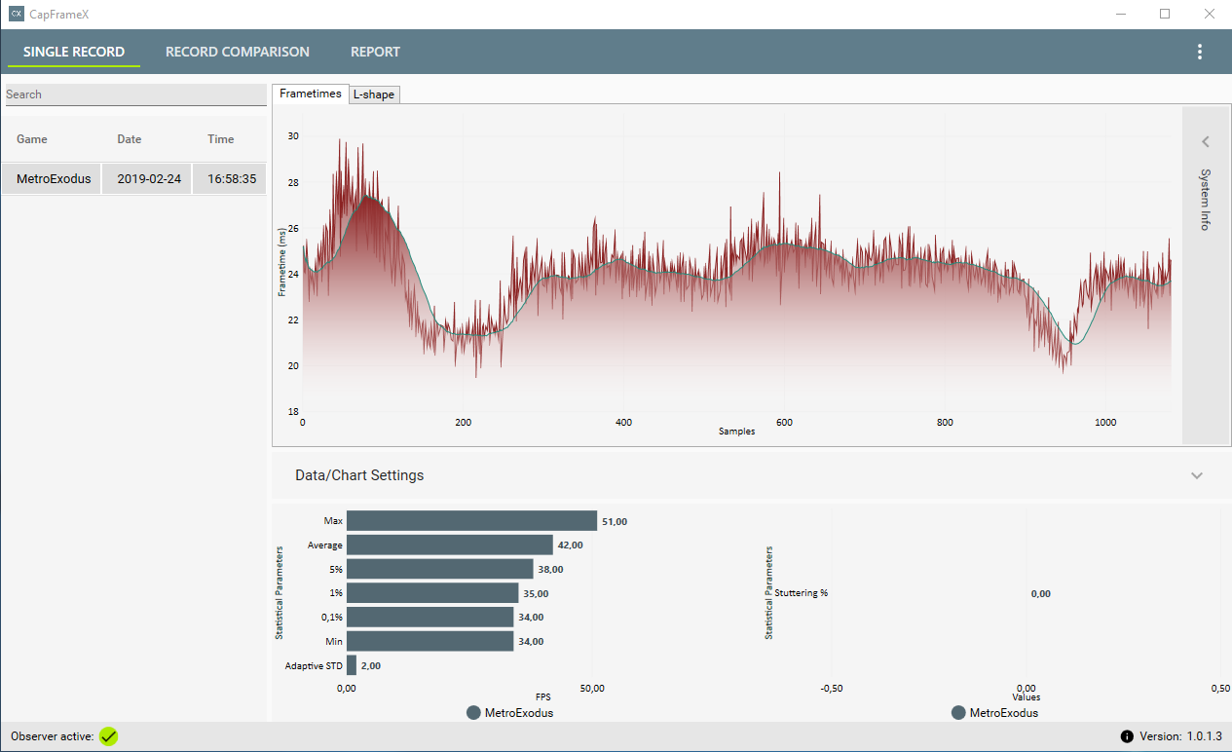Click the System Info vertical label
Screen dimensions: 1232x752
point(1205,199)
